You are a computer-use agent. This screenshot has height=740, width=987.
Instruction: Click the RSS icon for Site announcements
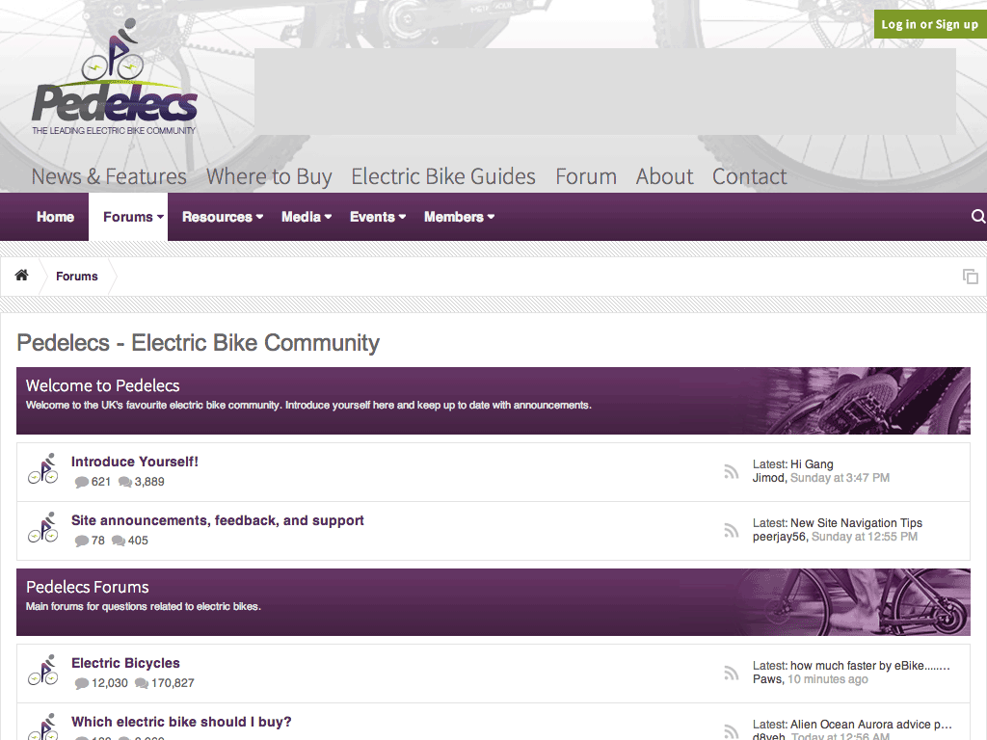(x=732, y=530)
